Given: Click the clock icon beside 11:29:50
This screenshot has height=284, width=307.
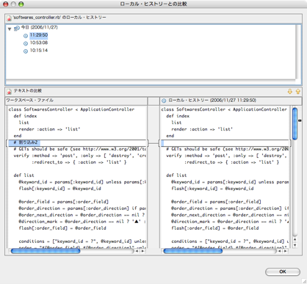Looking at the screenshot, I should click(26, 36).
